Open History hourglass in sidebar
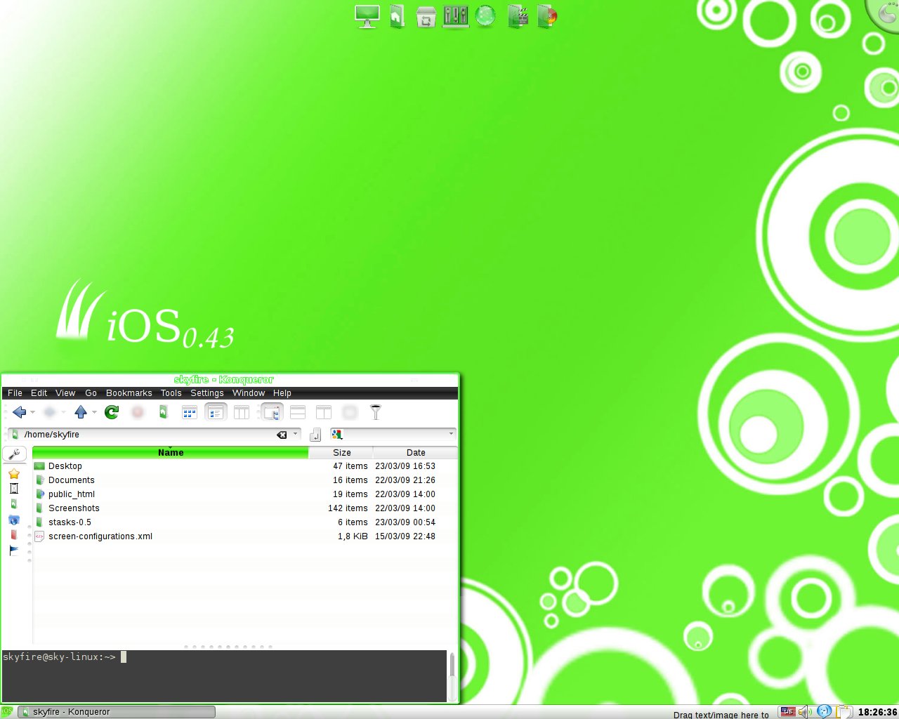899x719 pixels. [14, 489]
